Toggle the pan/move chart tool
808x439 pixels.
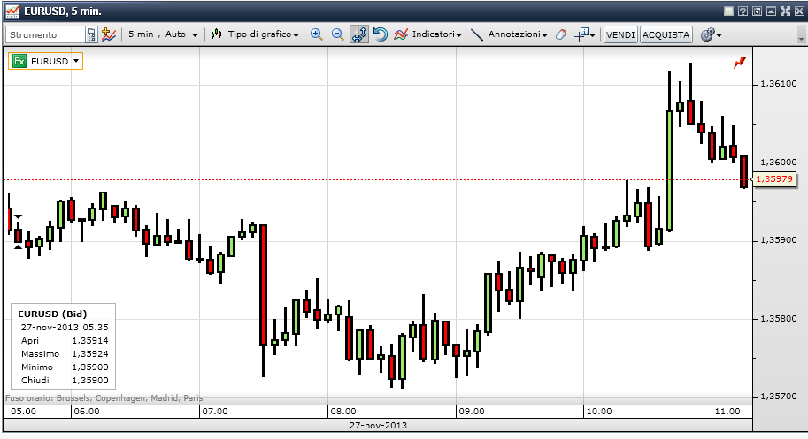pyautogui.click(x=358, y=34)
